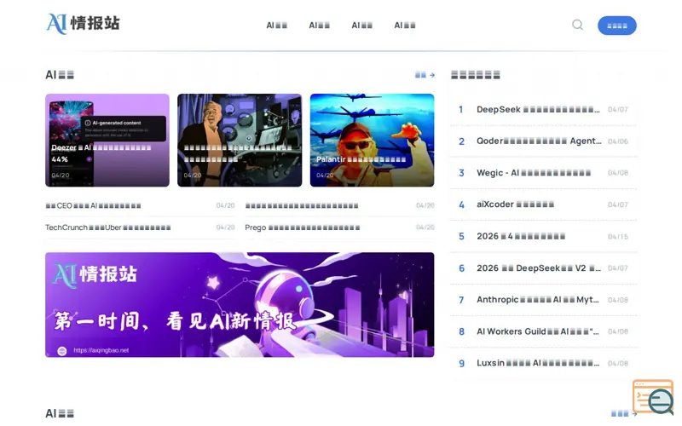
Task: Open the first AI menu item in the header
Action: pos(276,26)
